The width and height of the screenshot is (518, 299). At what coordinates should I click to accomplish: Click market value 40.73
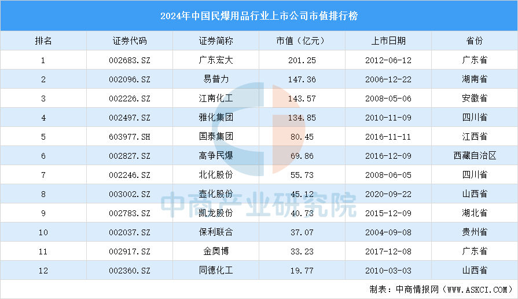click(x=302, y=214)
